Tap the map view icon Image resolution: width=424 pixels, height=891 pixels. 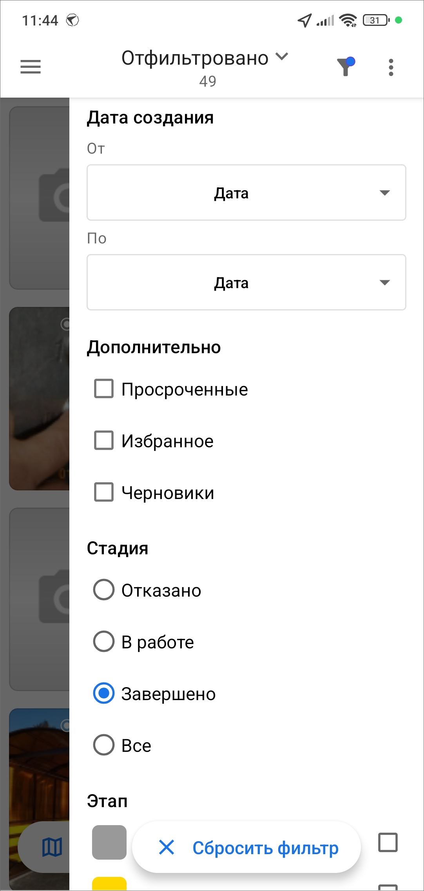(x=52, y=847)
